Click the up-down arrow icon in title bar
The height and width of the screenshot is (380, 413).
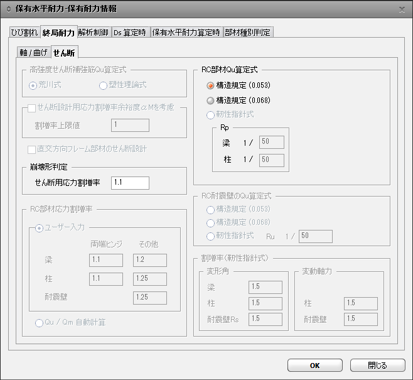9,9
